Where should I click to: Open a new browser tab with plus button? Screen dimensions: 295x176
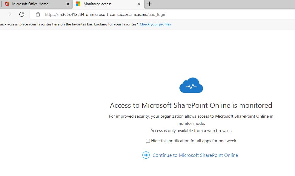point(149,4)
